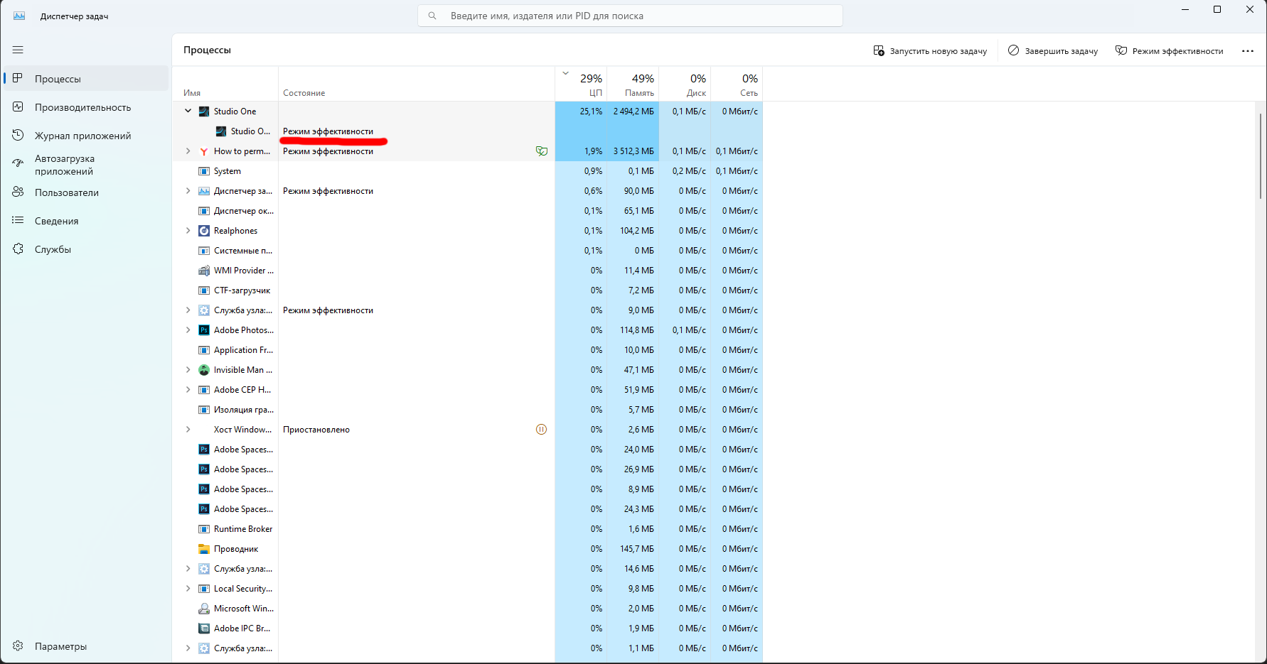Click the Realphones app icon
The width and height of the screenshot is (1267, 664).
pos(204,231)
